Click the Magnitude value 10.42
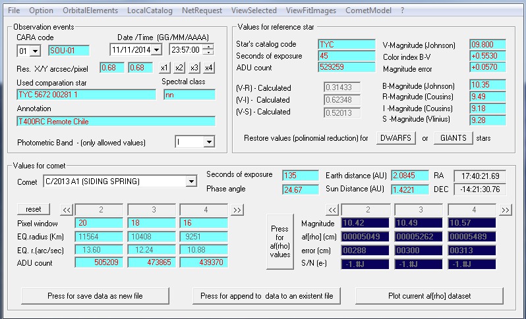Viewport: 526px width, 319px height. coord(365,223)
